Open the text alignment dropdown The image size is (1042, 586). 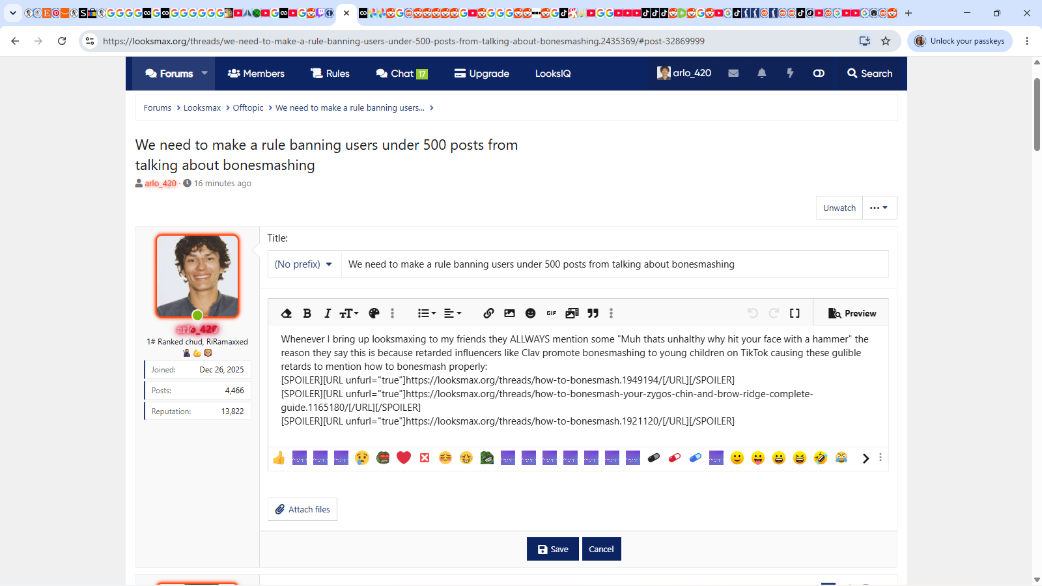pos(453,313)
